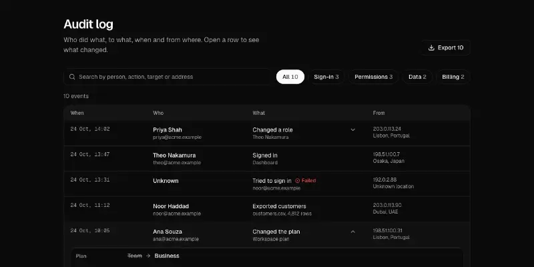Click the Export 10 button
The height and width of the screenshot is (267, 534).
(x=446, y=47)
